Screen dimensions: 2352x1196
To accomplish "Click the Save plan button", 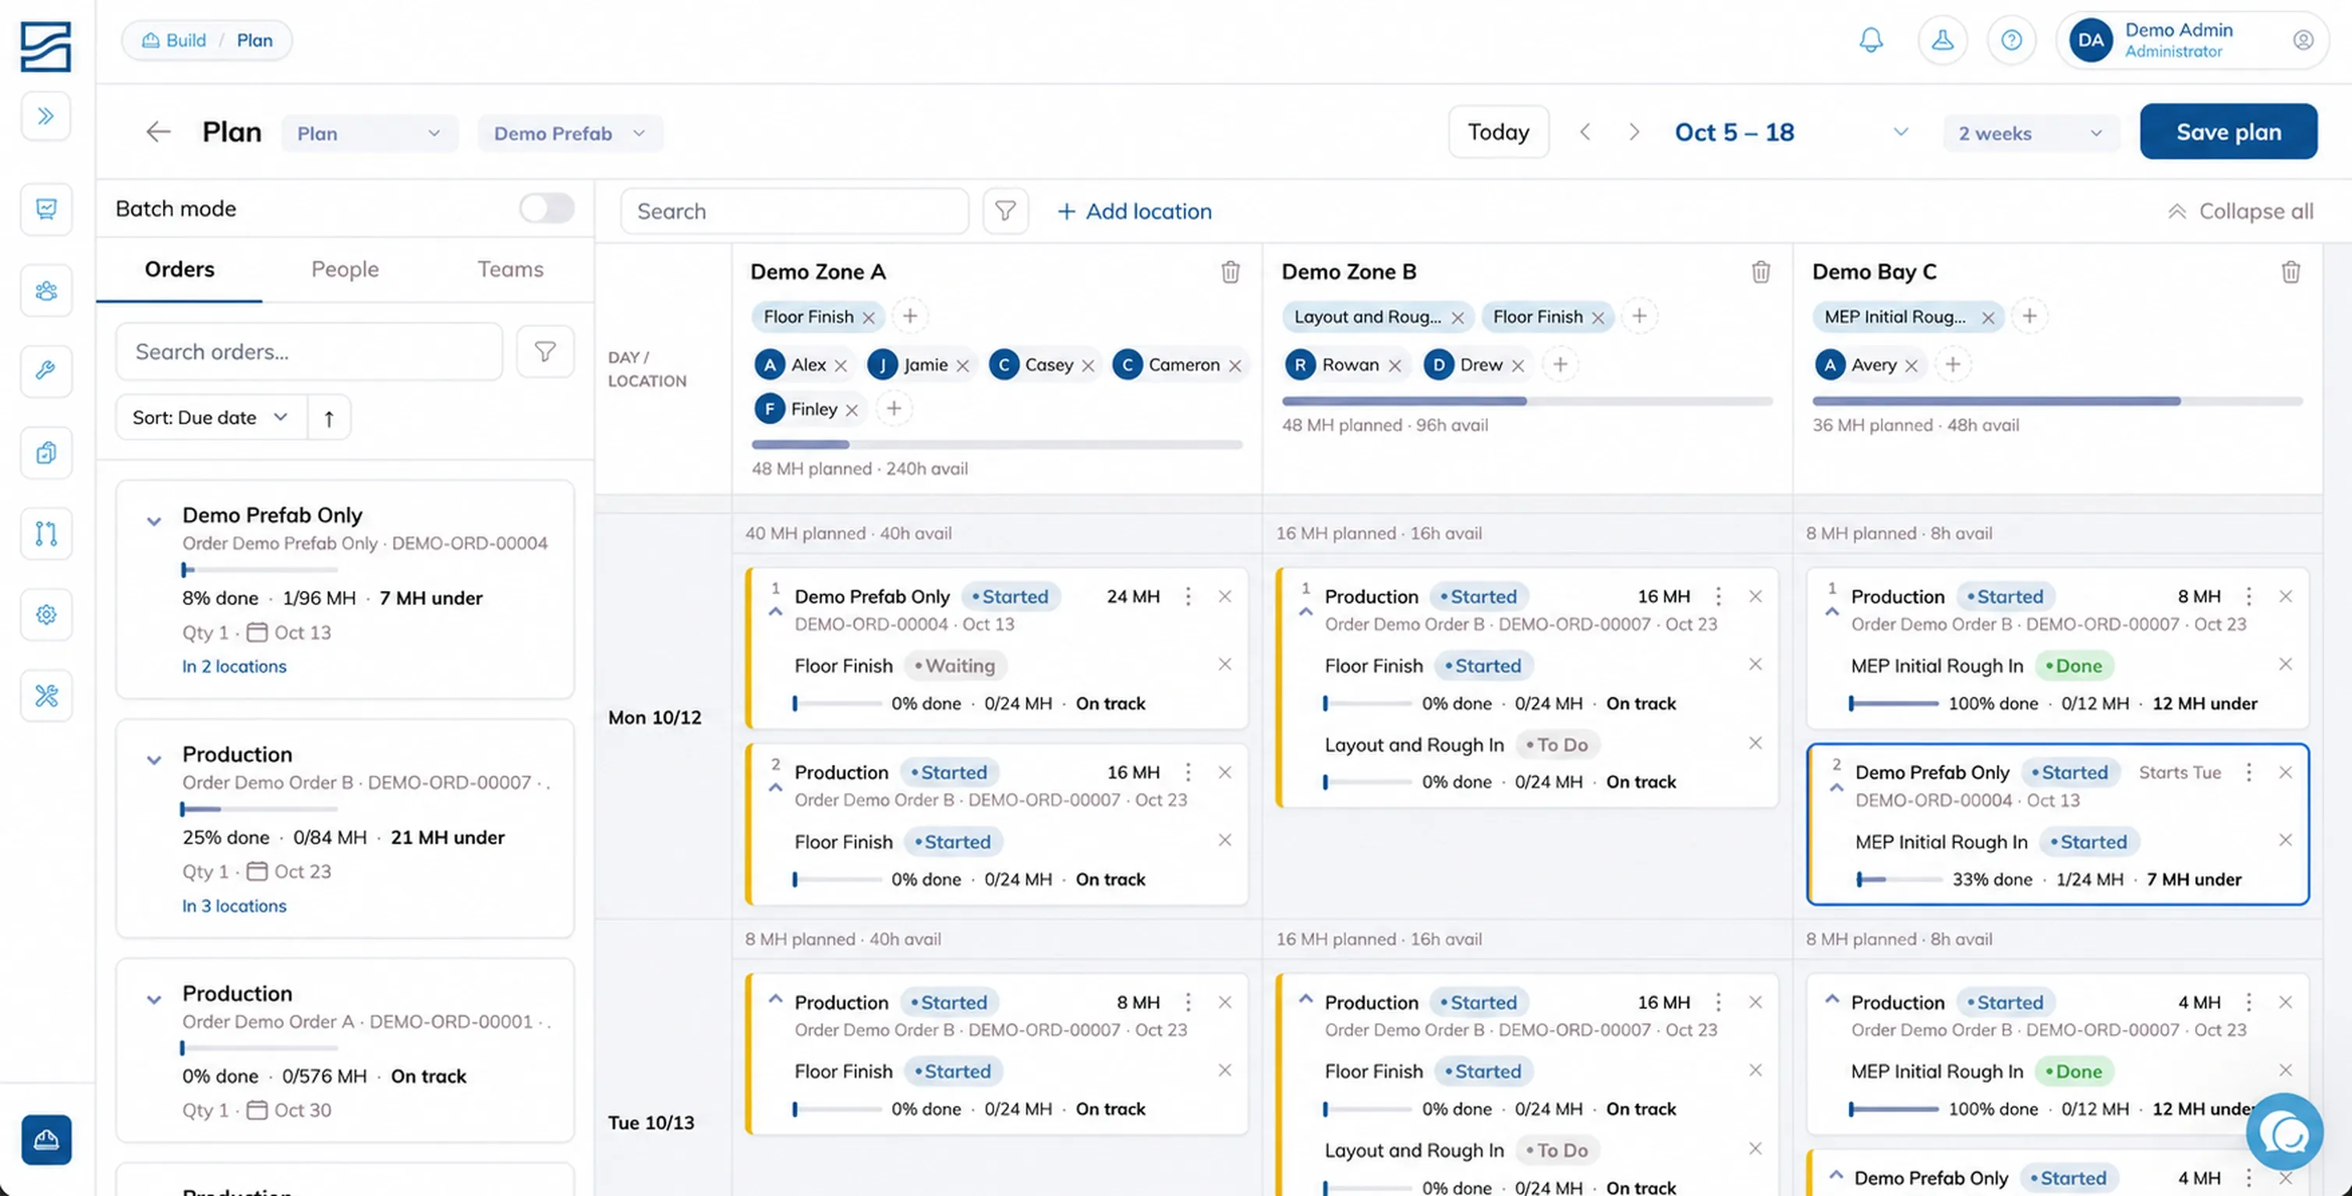I will pos(2228,132).
